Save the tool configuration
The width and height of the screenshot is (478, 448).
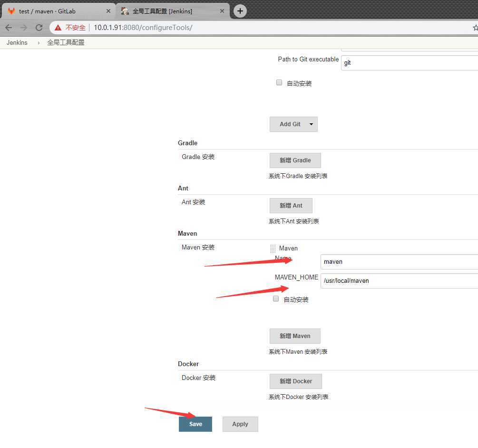195,424
